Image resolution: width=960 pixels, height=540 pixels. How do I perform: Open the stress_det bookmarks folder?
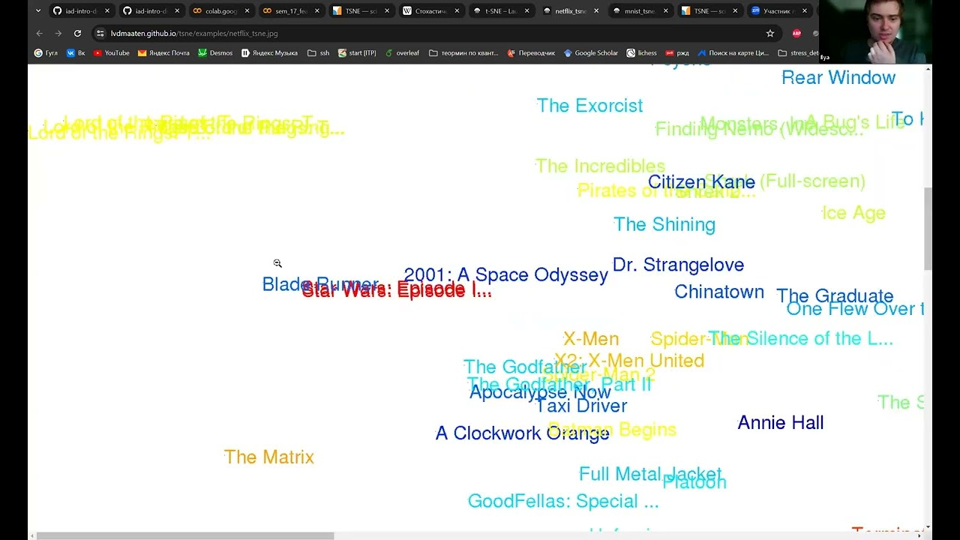(x=799, y=53)
